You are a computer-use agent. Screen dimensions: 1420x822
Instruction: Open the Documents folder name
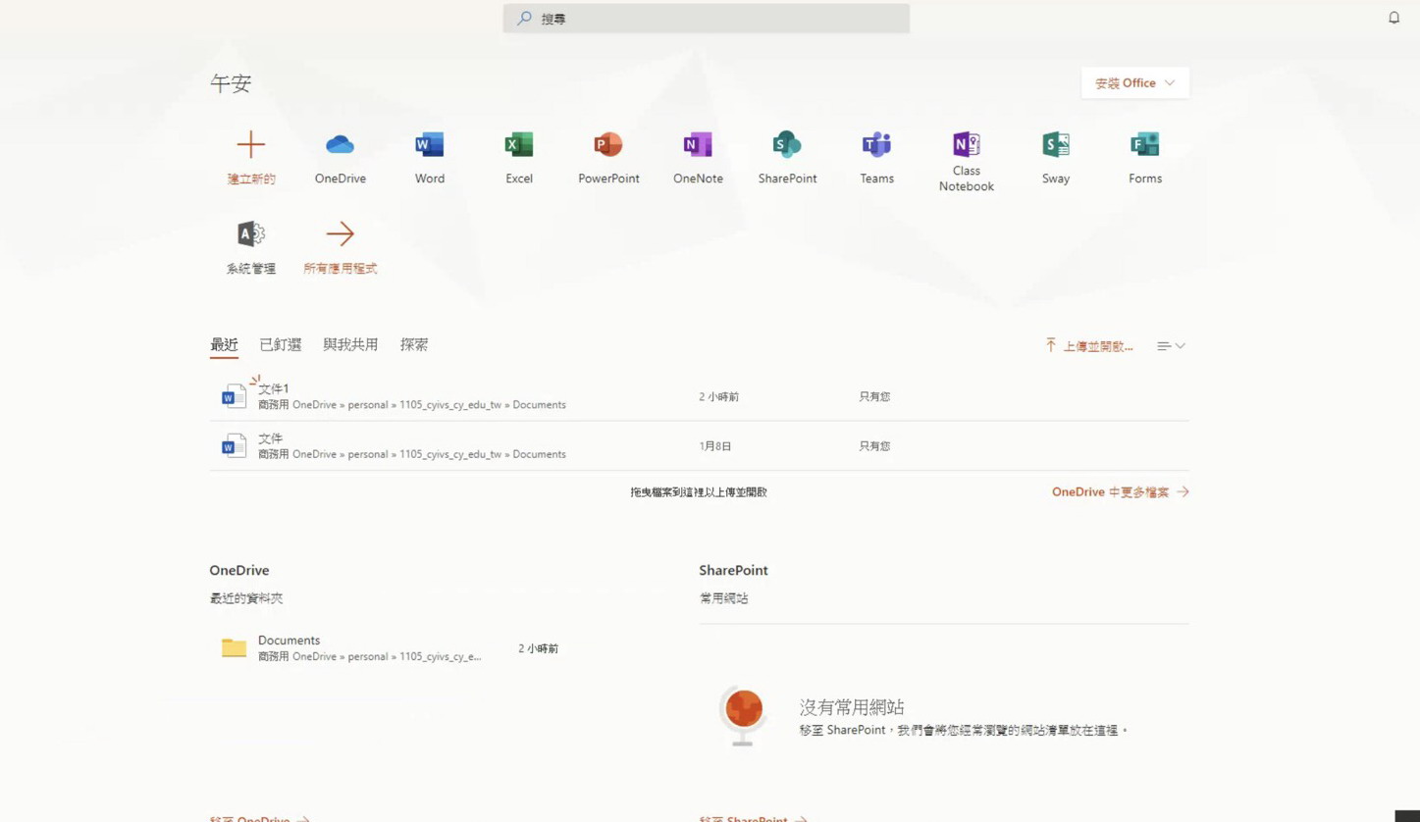pos(289,641)
